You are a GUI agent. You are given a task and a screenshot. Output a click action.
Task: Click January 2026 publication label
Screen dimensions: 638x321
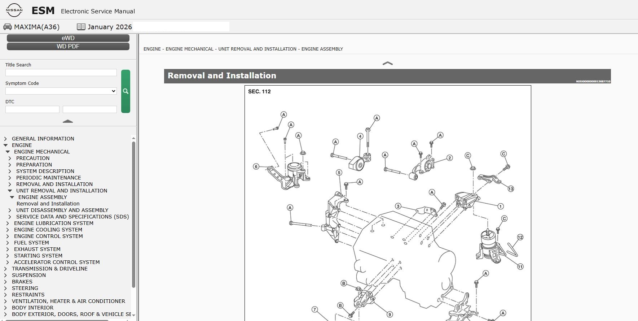point(110,27)
